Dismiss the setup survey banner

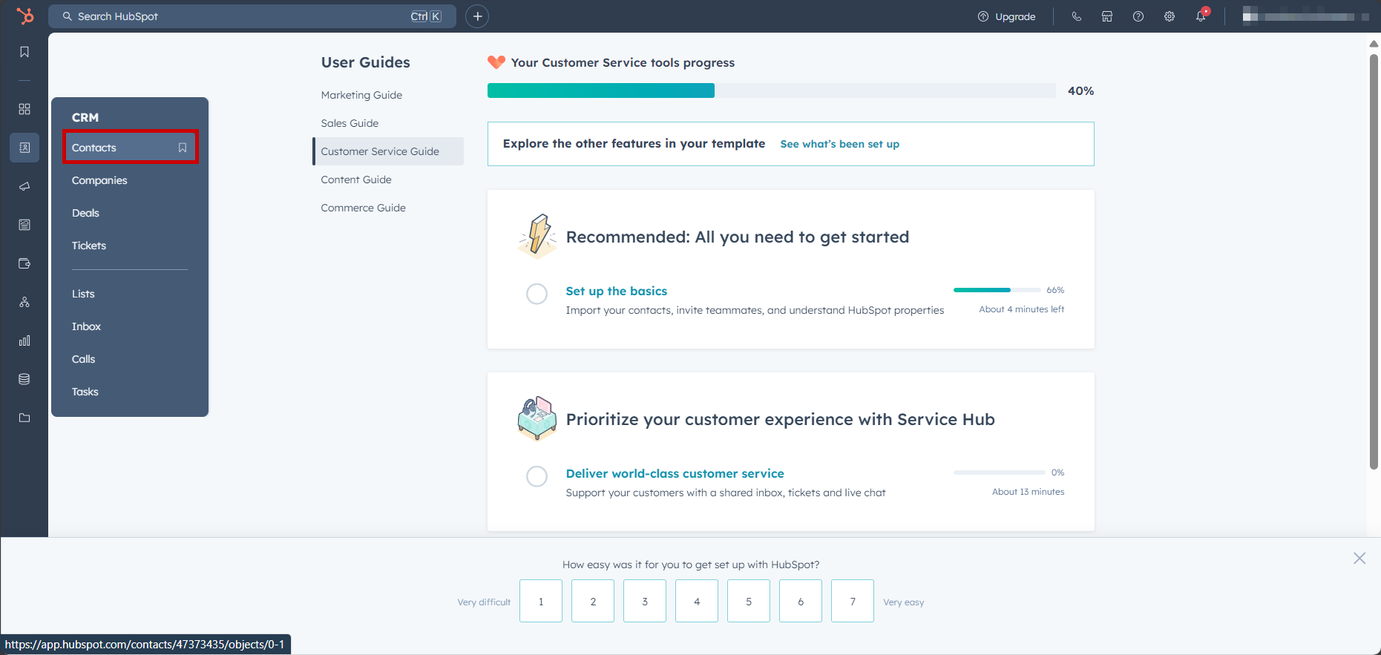(x=1359, y=559)
